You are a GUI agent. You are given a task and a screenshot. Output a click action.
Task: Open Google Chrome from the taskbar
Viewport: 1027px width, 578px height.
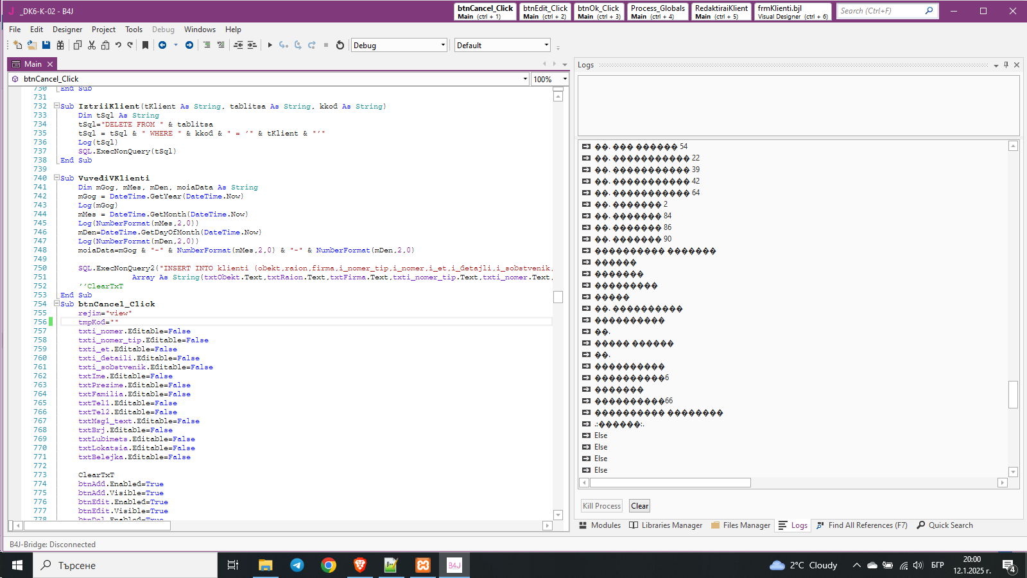point(328,565)
